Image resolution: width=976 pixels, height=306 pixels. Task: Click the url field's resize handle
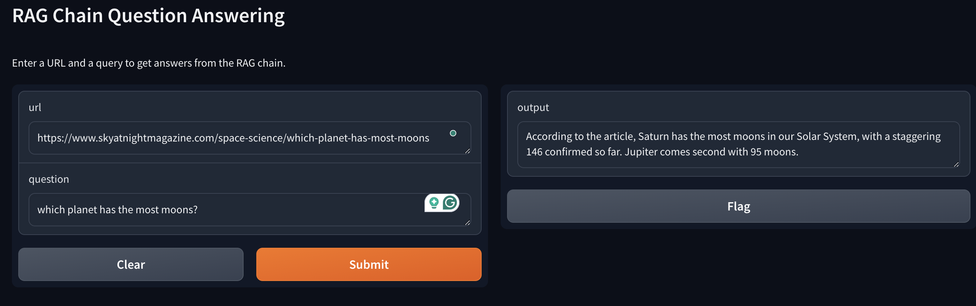click(x=467, y=151)
